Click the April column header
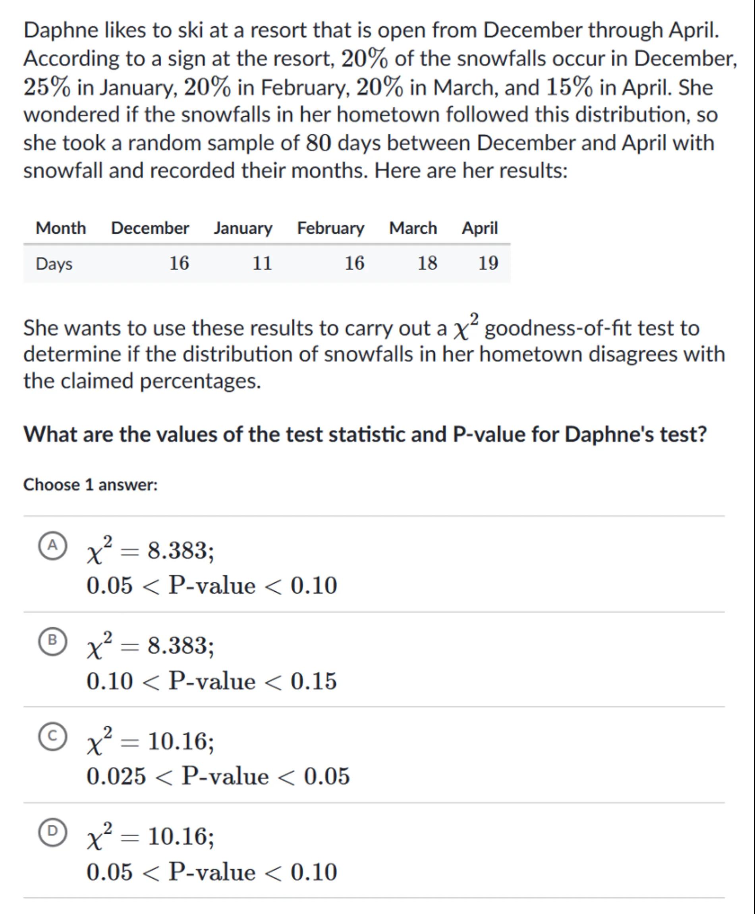The height and width of the screenshot is (914, 755). [479, 228]
